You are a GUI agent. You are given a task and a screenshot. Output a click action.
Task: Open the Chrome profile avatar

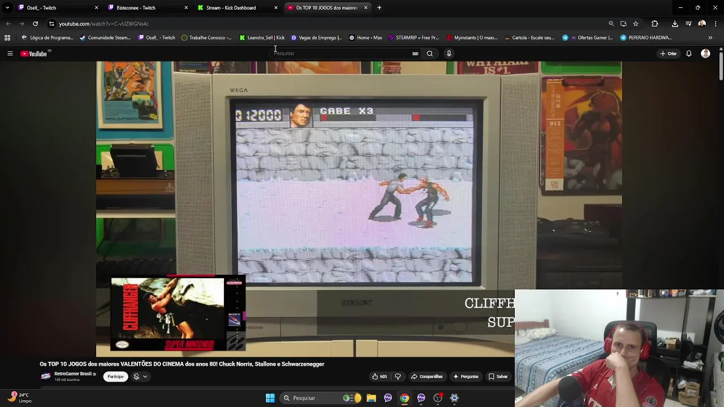(x=702, y=24)
